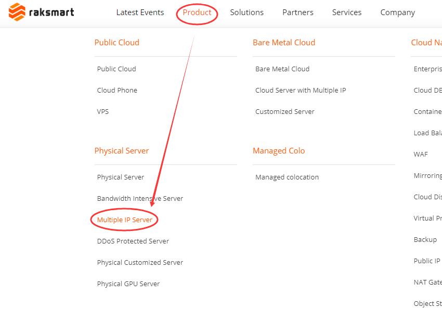Viewport: 442px width, 321px height.
Task: Select DDoS Protected Server
Action: pos(133,241)
